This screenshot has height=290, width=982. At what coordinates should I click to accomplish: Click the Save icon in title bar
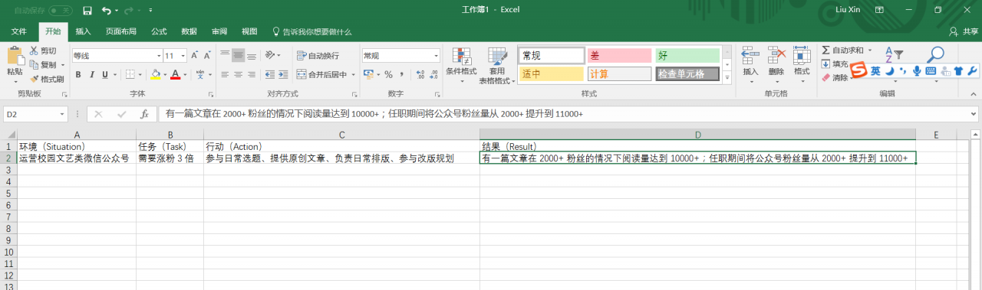tap(87, 10)
